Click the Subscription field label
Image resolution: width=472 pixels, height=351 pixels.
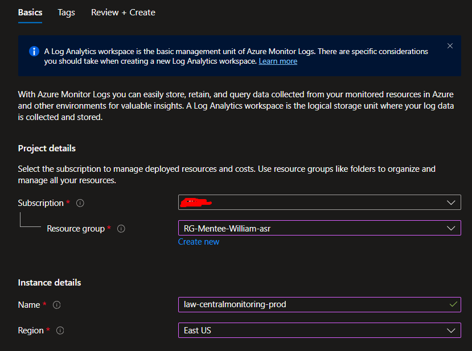tap(40, 203)
